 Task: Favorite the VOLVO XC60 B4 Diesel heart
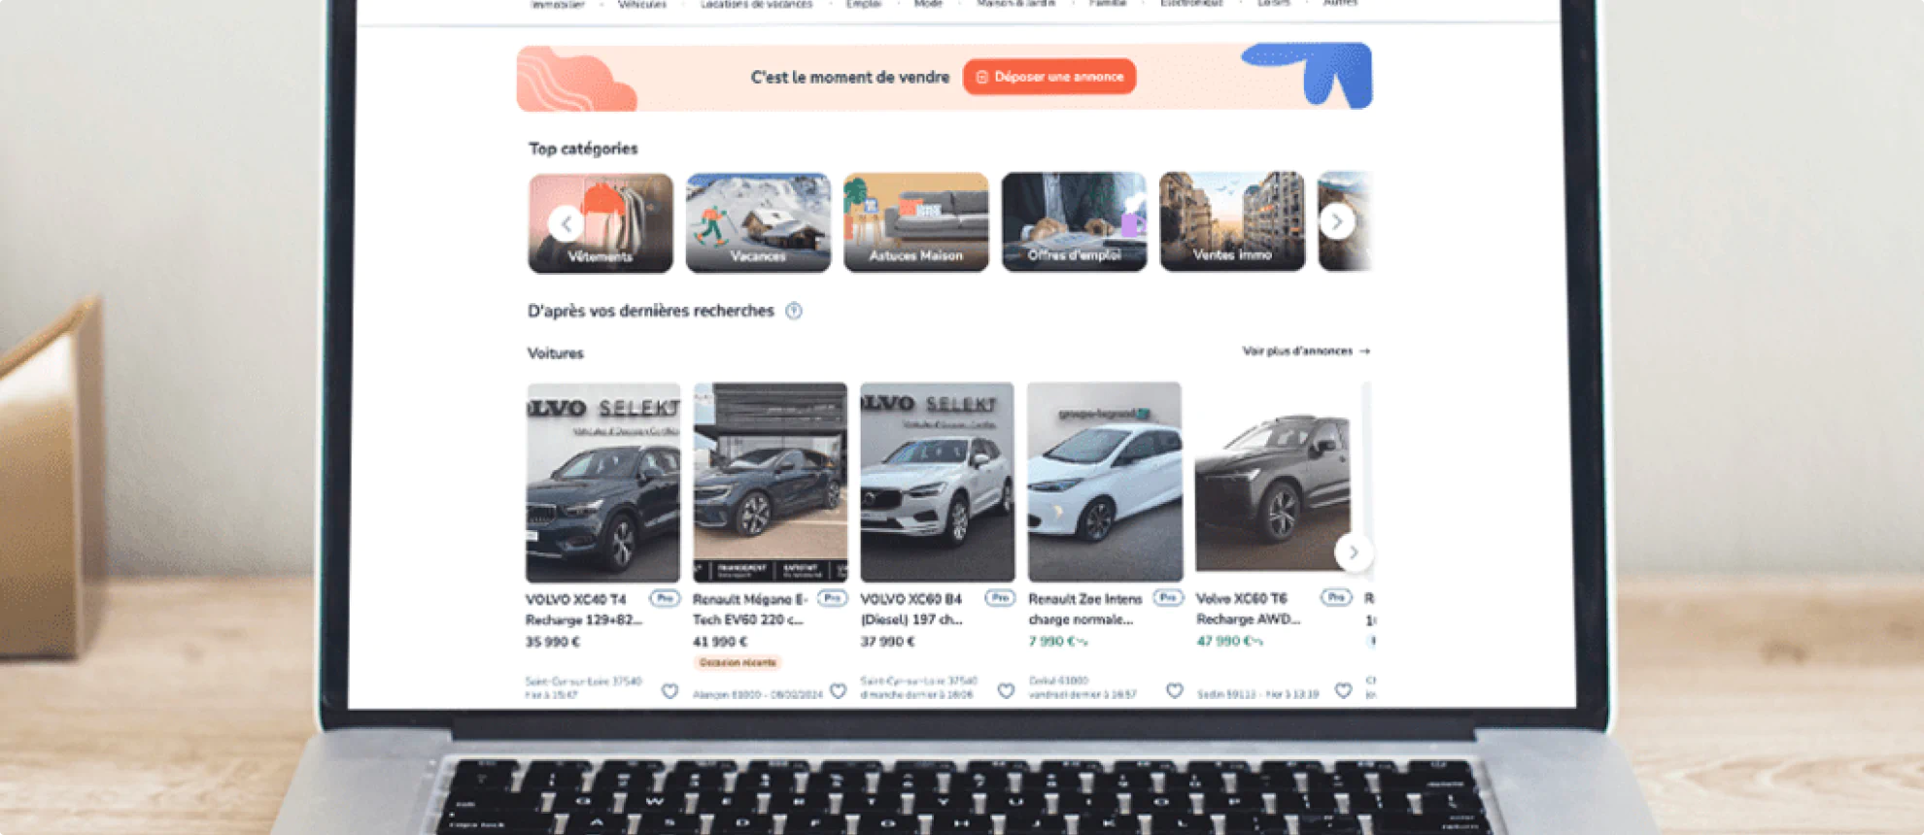click(x=1006, y=691)
